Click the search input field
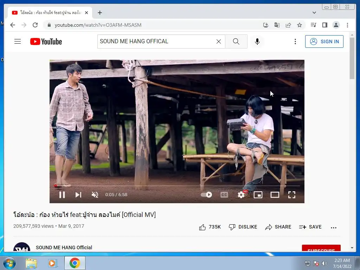Viewport: 360px width, 270px height. pyautogui.click(x=156, y=41)
